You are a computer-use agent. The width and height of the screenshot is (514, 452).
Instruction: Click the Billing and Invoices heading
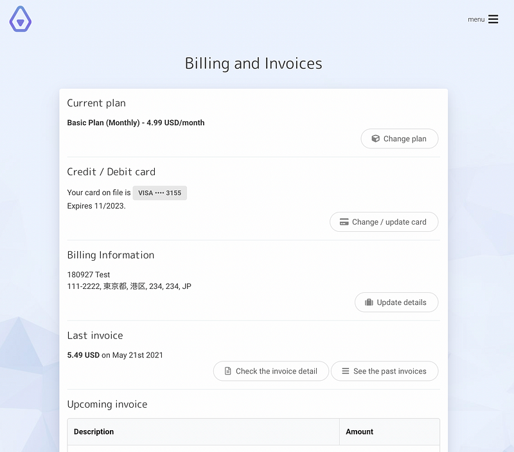coord(253,64)
